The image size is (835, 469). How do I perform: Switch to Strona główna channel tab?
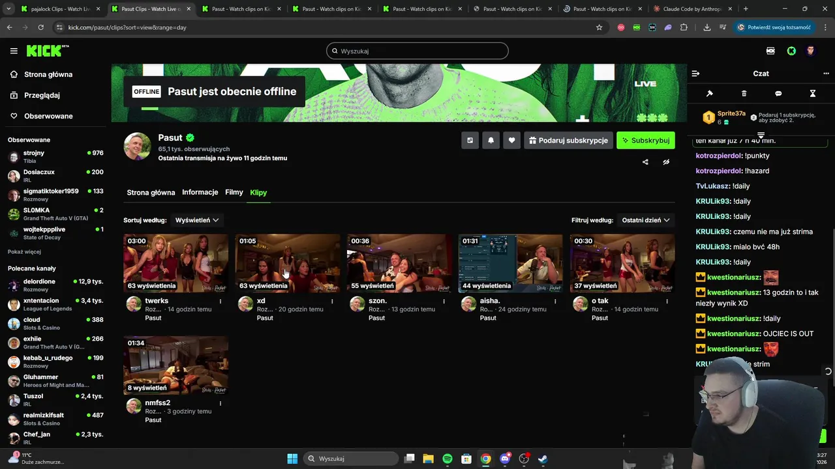click(x=151, y=193)
